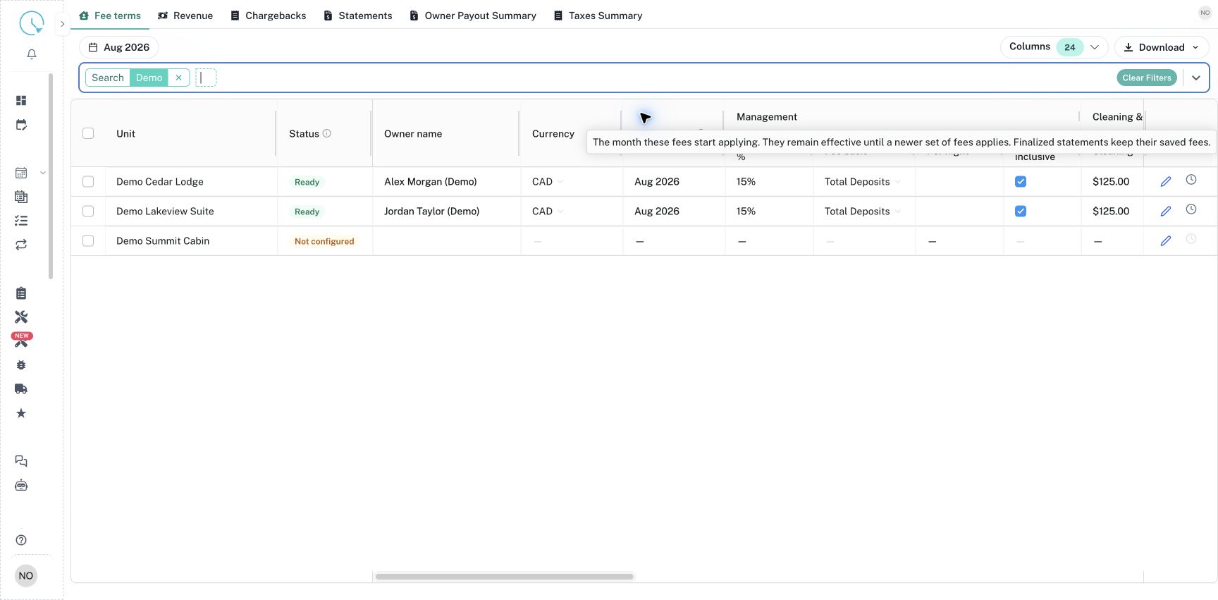Open the Columns 24 dropdown
Image resolution: width=1218 pixels, height=600 pixels.
[1054, 47]
